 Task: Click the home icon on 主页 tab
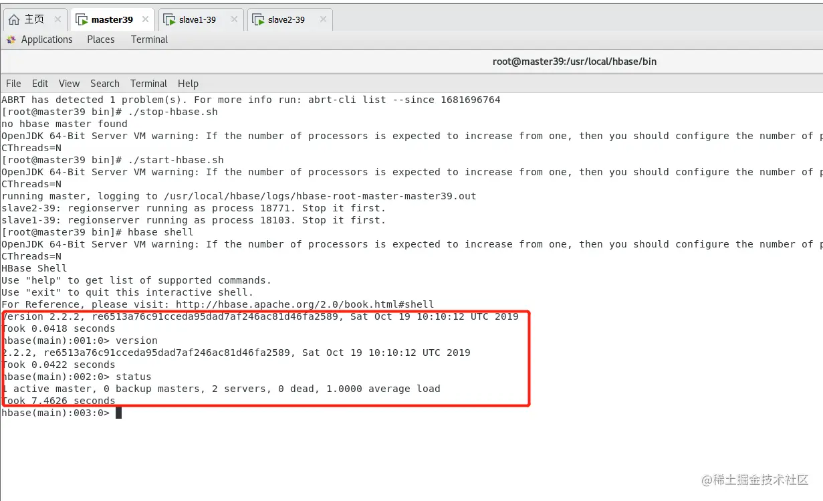[x=13, y=19]
